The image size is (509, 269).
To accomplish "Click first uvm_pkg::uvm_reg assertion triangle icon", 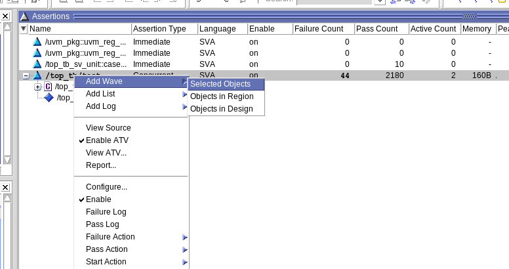I will click(x=37, y=42).
